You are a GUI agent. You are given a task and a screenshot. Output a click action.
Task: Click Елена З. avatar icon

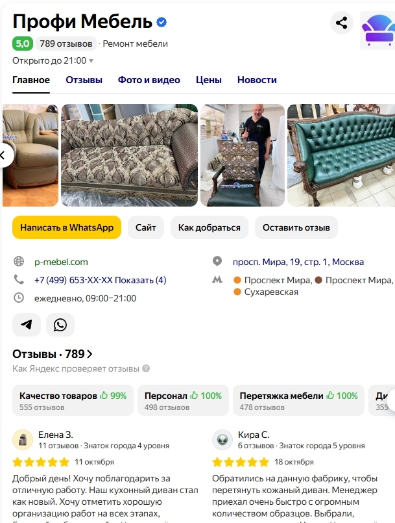click(23, 440)
